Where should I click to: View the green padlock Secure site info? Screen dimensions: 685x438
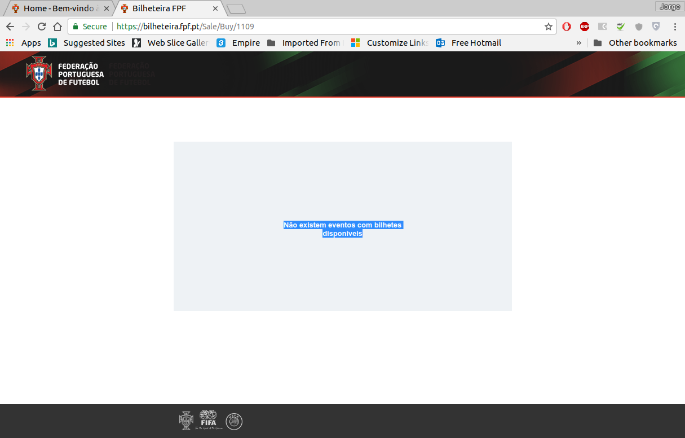[x=90, y=27]
